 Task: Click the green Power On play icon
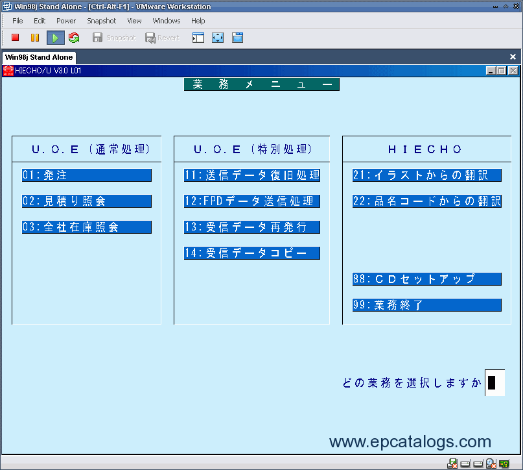(55, 38)
